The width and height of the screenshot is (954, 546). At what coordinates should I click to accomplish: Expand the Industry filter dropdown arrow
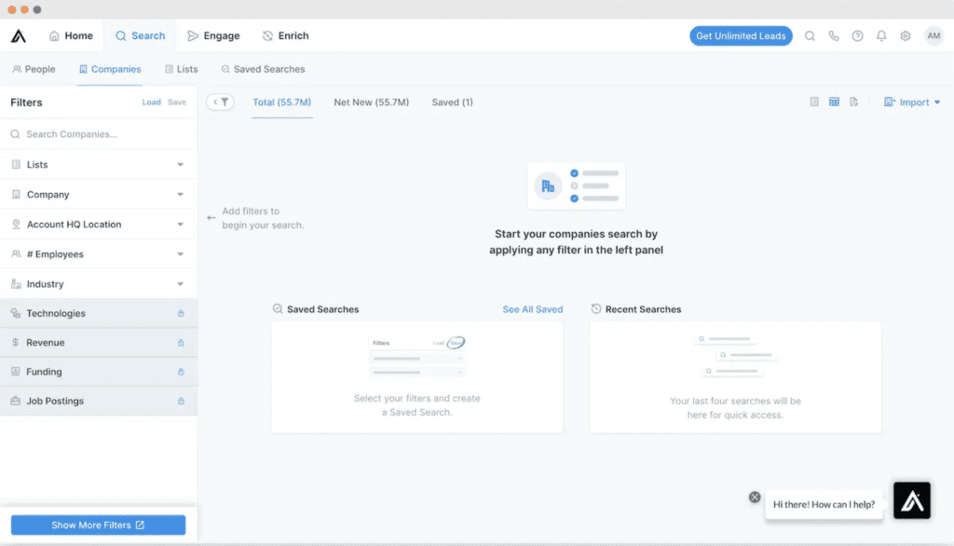[x=180, y=284]
